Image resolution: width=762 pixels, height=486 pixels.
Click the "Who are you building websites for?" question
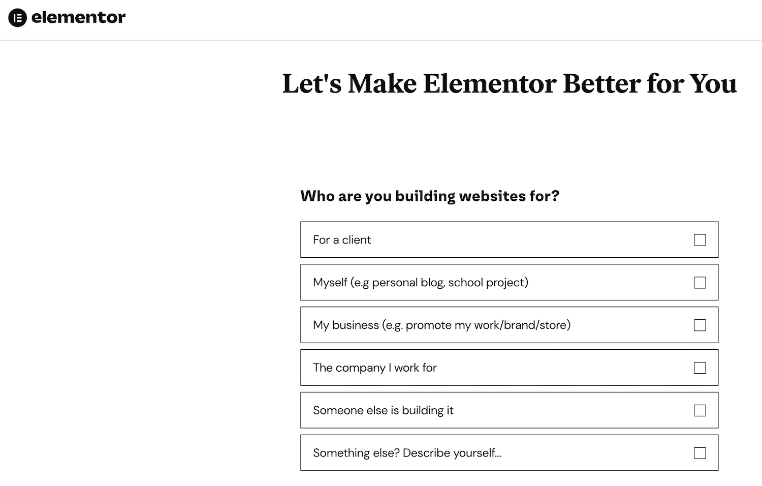tap(430, 196)
